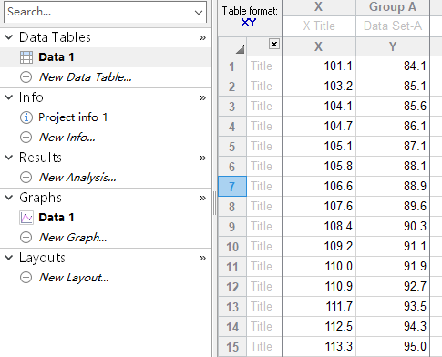The width and height of the screenshot is (442, 357).
Task: Click the Y subcolumn header under Group A
Action: pyautogui.click(x=393, y=46)
